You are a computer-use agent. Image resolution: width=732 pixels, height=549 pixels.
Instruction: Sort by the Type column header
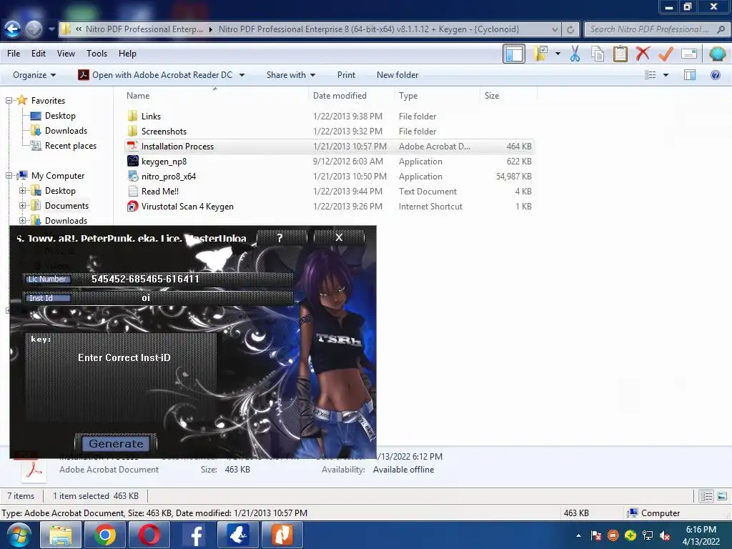pyautogui.click(x=408, y=96)
